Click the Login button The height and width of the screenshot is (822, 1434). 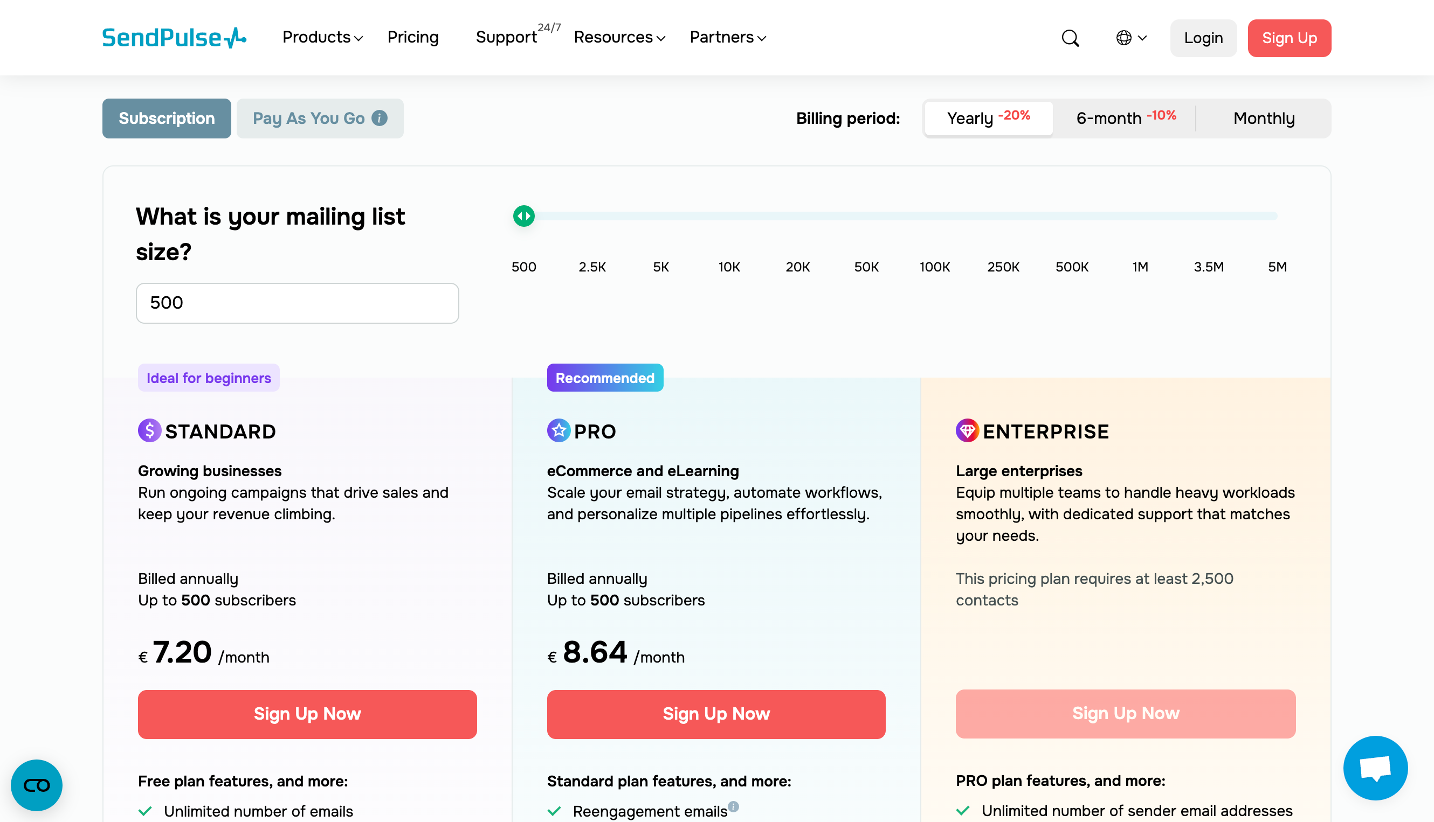tap(1203, 38)
